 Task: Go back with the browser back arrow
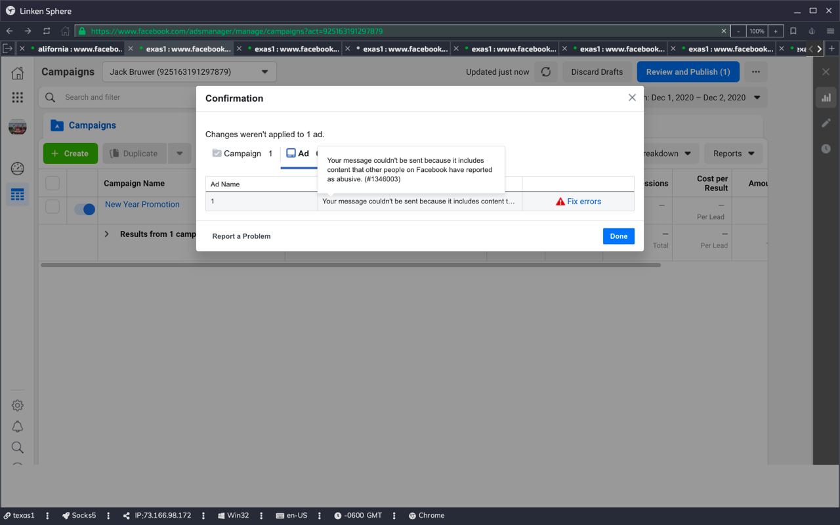(x=10, y=31)
